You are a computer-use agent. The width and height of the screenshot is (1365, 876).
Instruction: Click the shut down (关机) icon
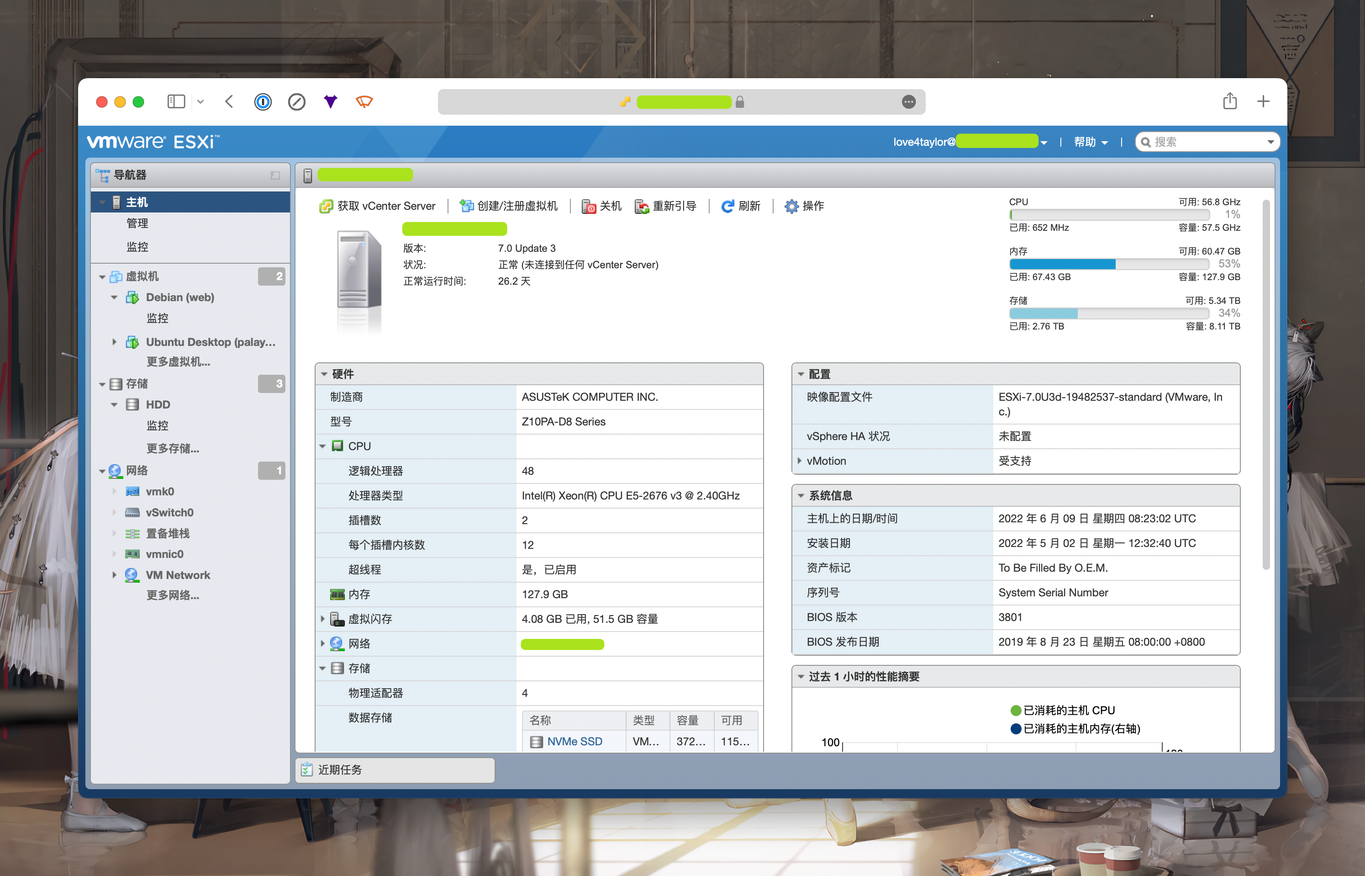coord(588,206)
